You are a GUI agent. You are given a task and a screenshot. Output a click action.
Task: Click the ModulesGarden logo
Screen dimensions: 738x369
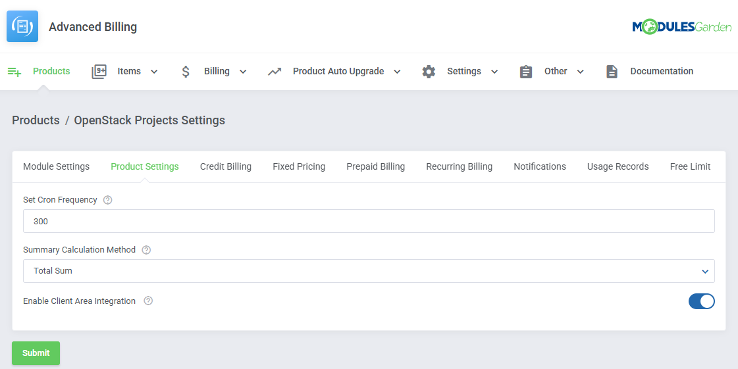point(681,27)
